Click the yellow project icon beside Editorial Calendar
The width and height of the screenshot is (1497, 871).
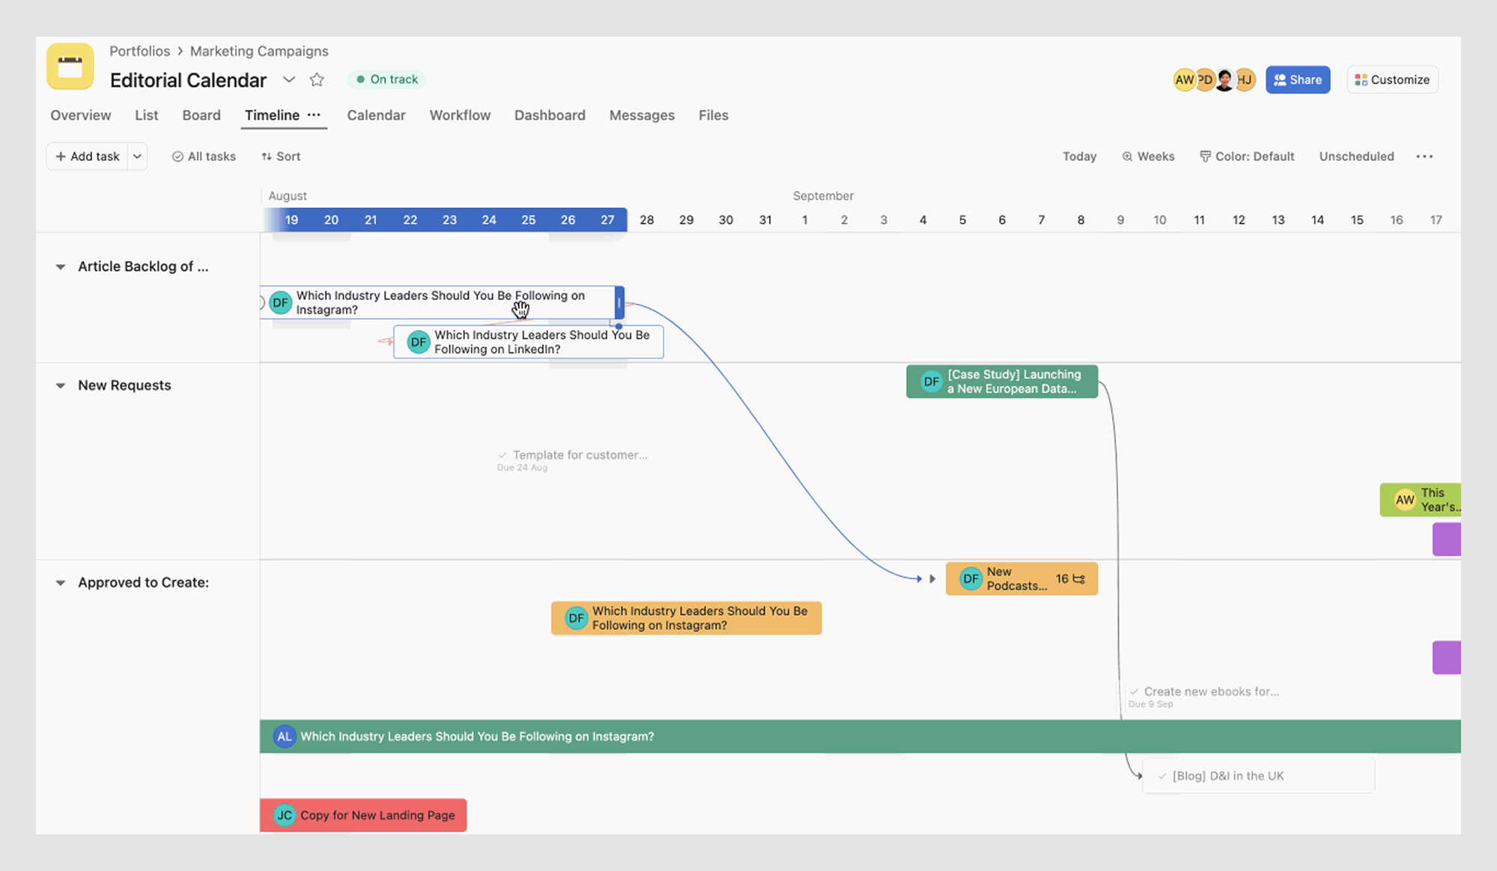(x=70, y=67)
